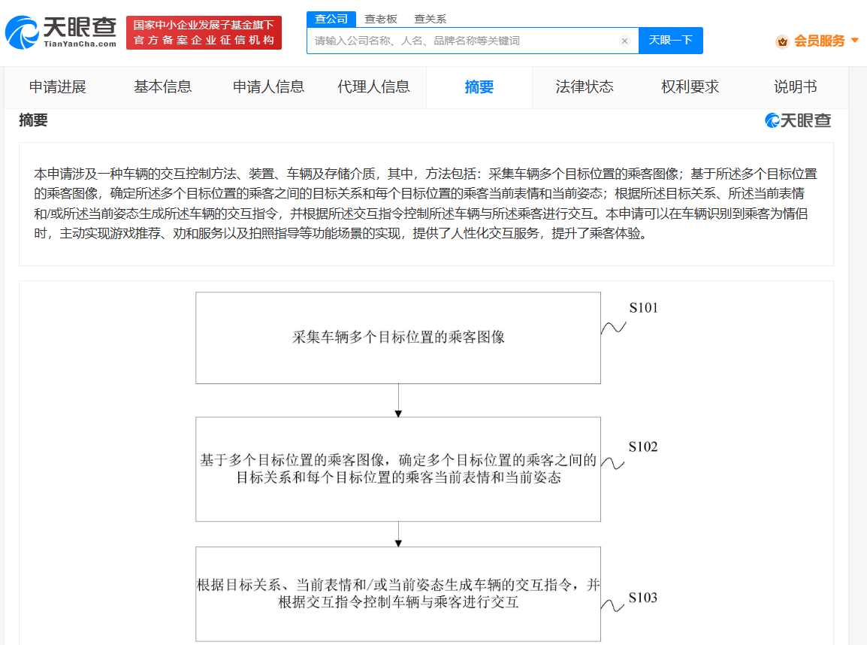
Task: Expand the 会员服务 dropdown arrow
Action: (854, 41)
